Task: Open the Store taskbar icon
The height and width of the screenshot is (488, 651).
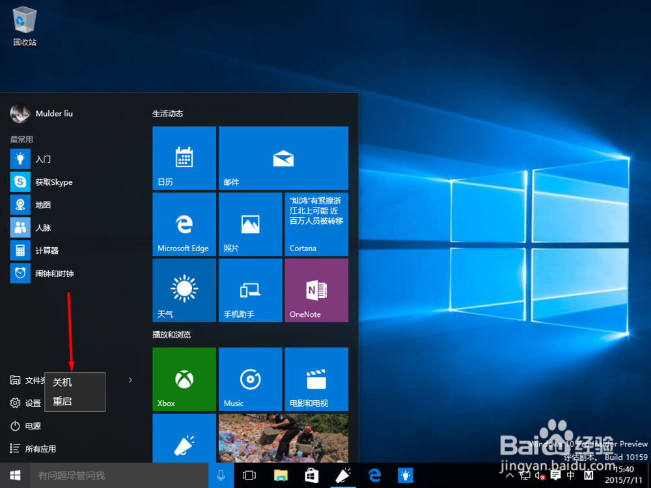Action: [x=312, y=475]
